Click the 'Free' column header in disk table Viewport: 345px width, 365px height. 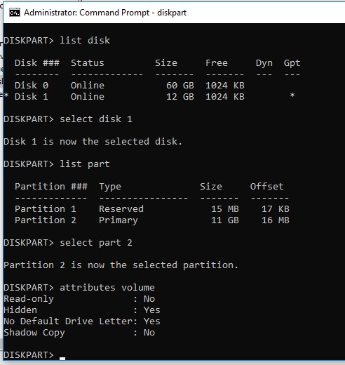(217, 63)
